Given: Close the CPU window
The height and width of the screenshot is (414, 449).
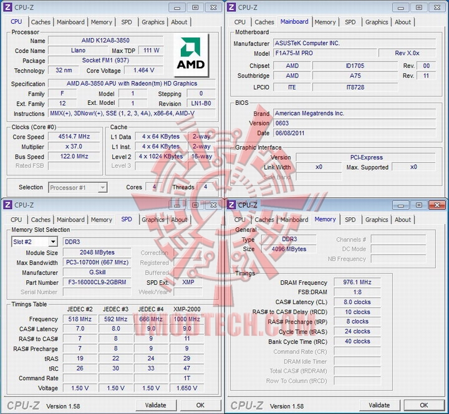Looking at the screenshot, I should click(x=213, y=7).
